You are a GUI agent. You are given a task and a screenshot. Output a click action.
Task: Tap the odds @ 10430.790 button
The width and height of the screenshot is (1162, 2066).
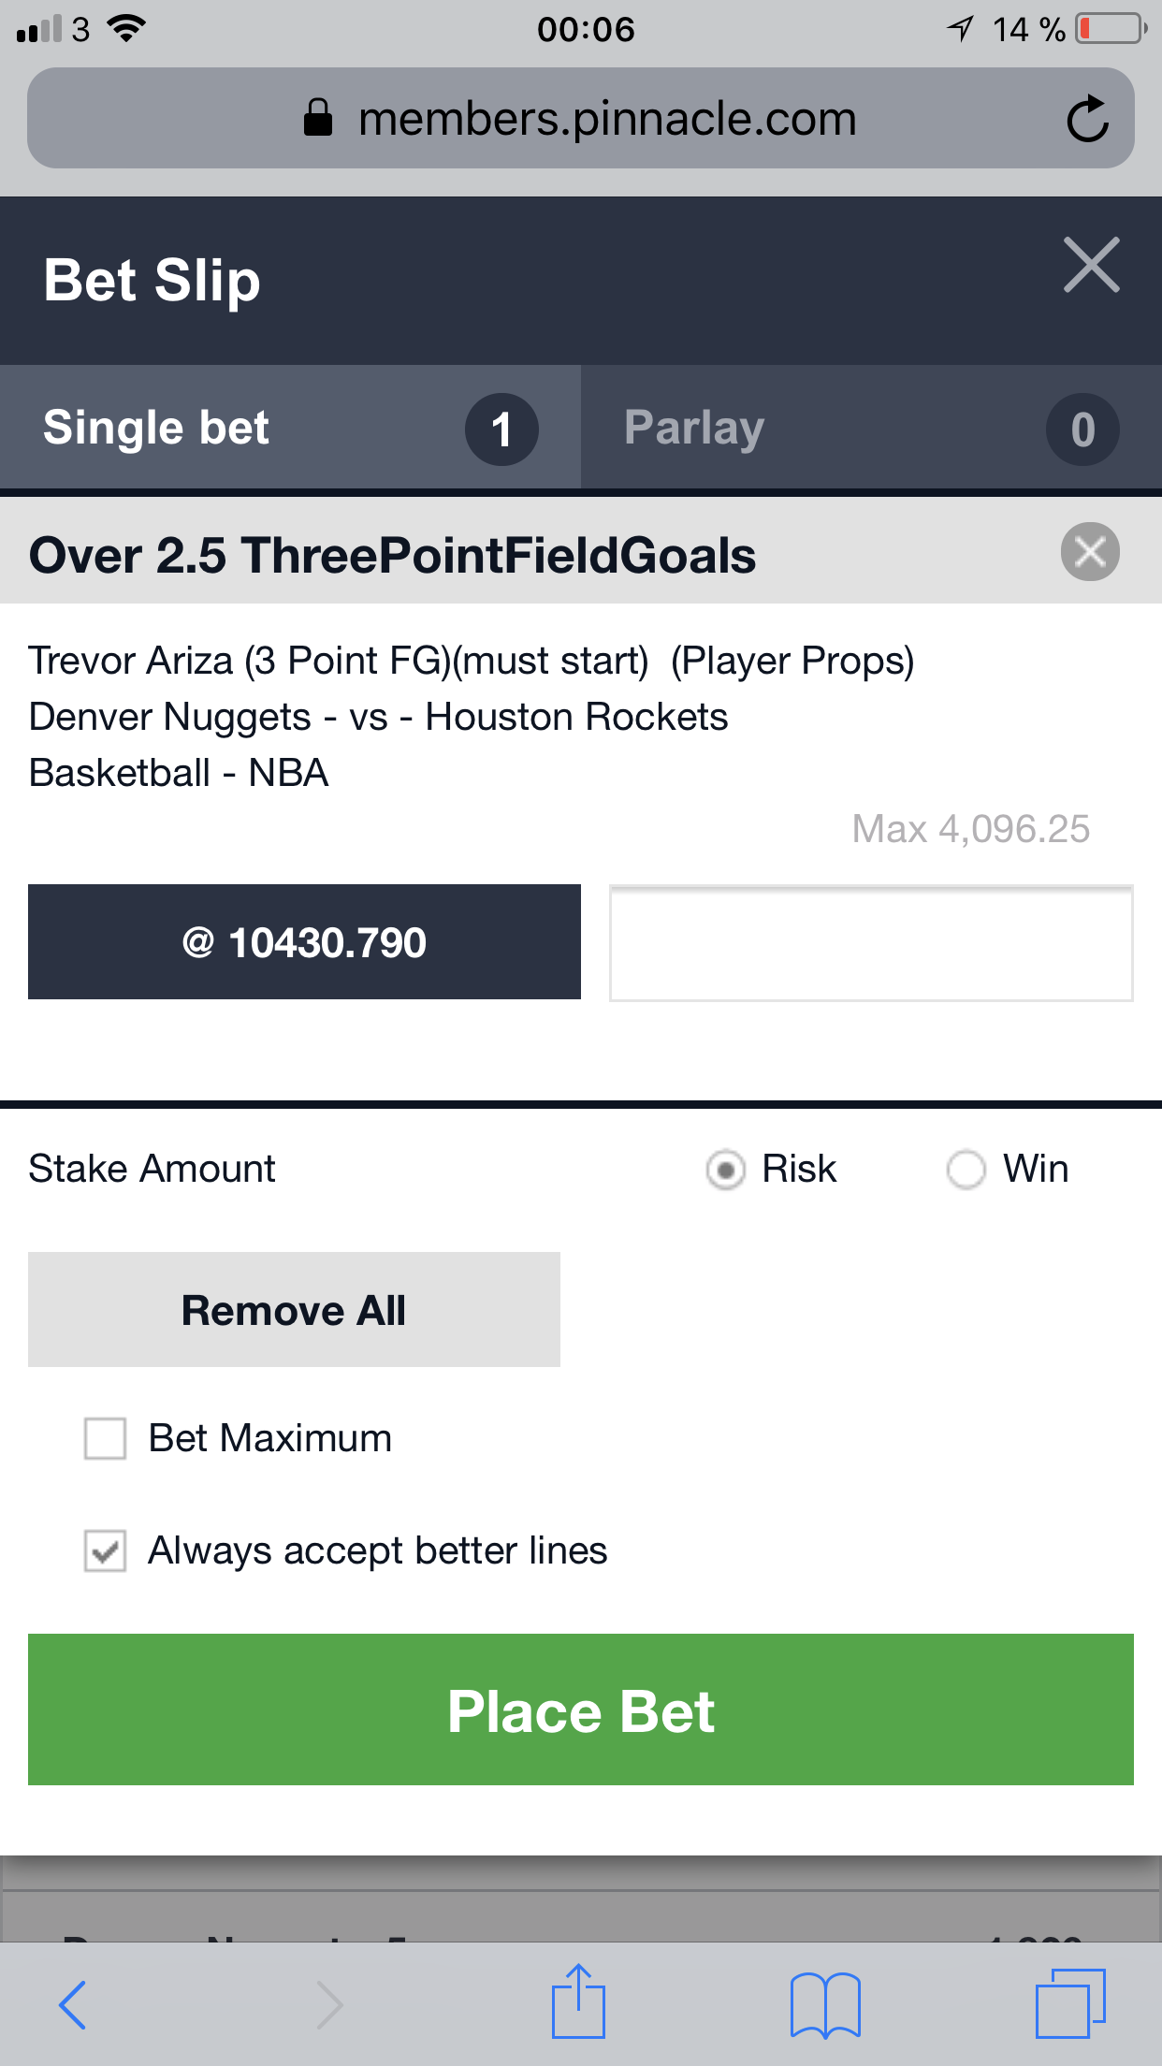coord(304,941)
